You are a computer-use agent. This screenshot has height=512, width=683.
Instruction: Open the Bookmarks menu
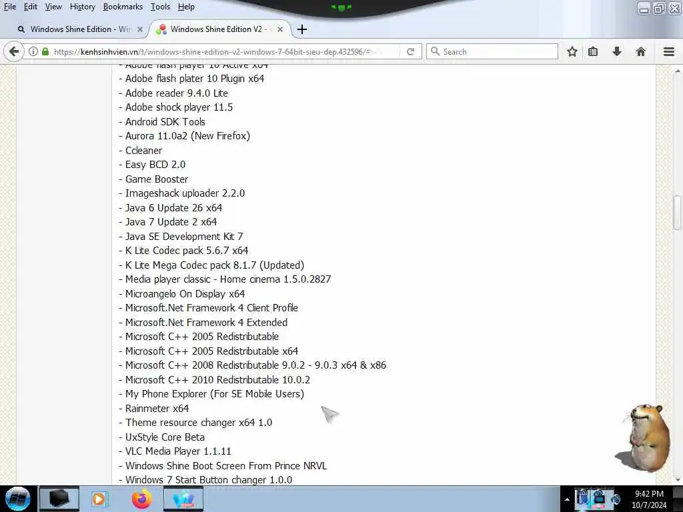point(123,7)
